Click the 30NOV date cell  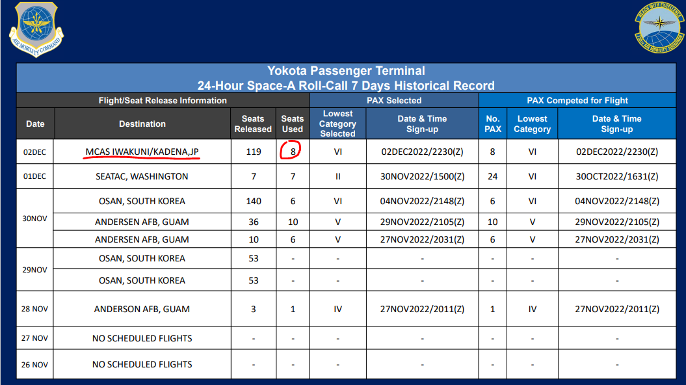pyautogui.click(x=35, y=219)
